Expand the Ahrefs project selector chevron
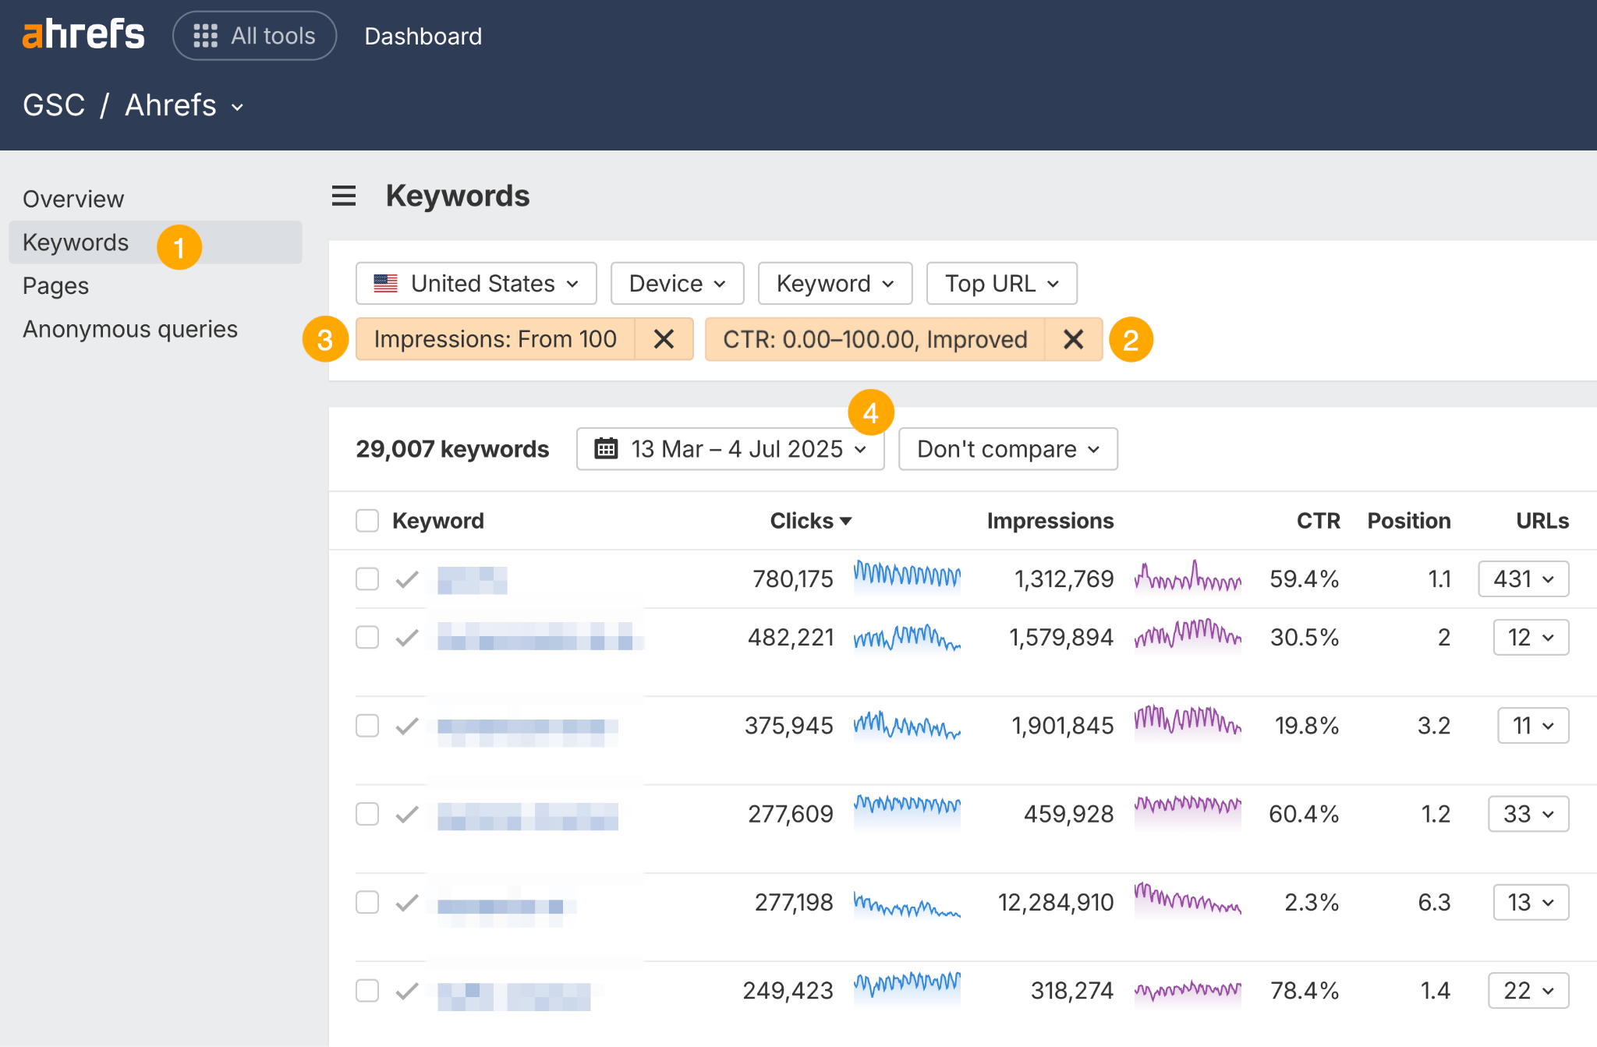The image size is (1597, 1047). [236, 107]
